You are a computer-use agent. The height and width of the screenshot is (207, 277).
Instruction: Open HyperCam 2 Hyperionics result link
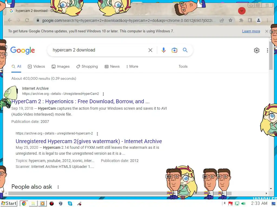(x=81, y=101)
